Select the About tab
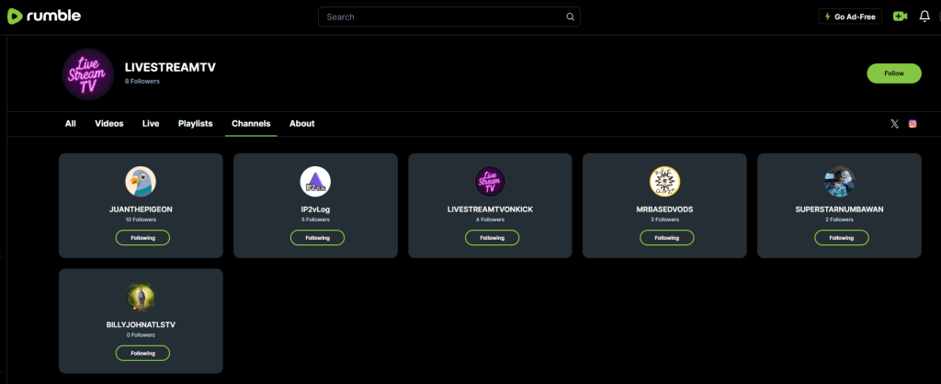941x384 pixels. coord(301,124)
